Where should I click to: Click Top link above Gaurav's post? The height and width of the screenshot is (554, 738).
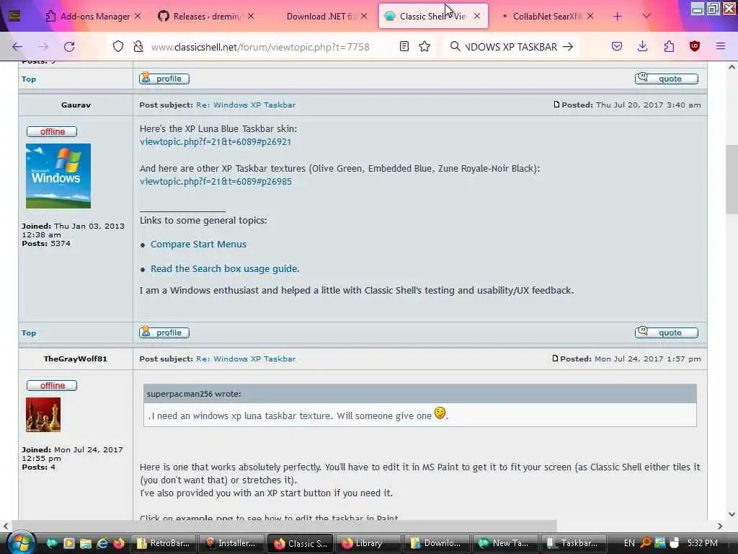(29, 79)
